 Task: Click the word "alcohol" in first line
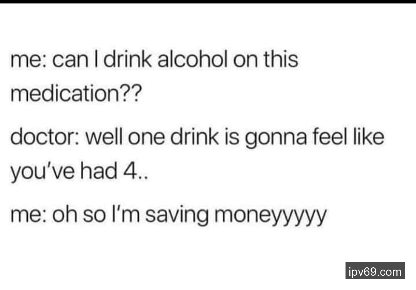pyautogui.click(x=192, y=59)
